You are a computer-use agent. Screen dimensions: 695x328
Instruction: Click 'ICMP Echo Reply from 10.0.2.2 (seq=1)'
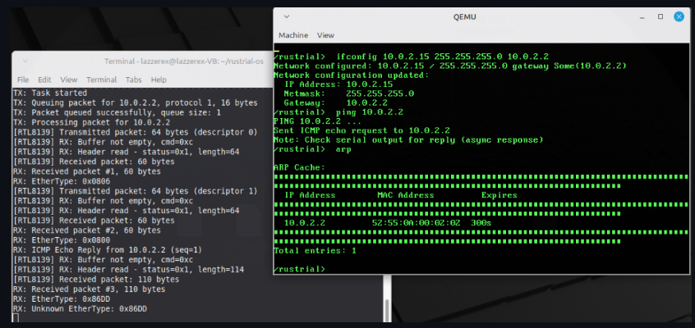[108, 250]
